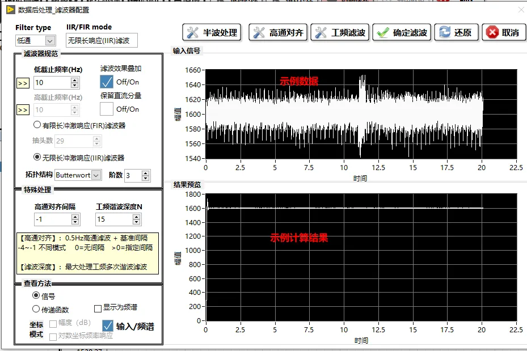This screenshot has width=527, height=351.
Task: Click the red 取消 cancel button
Action: [504, 32]
